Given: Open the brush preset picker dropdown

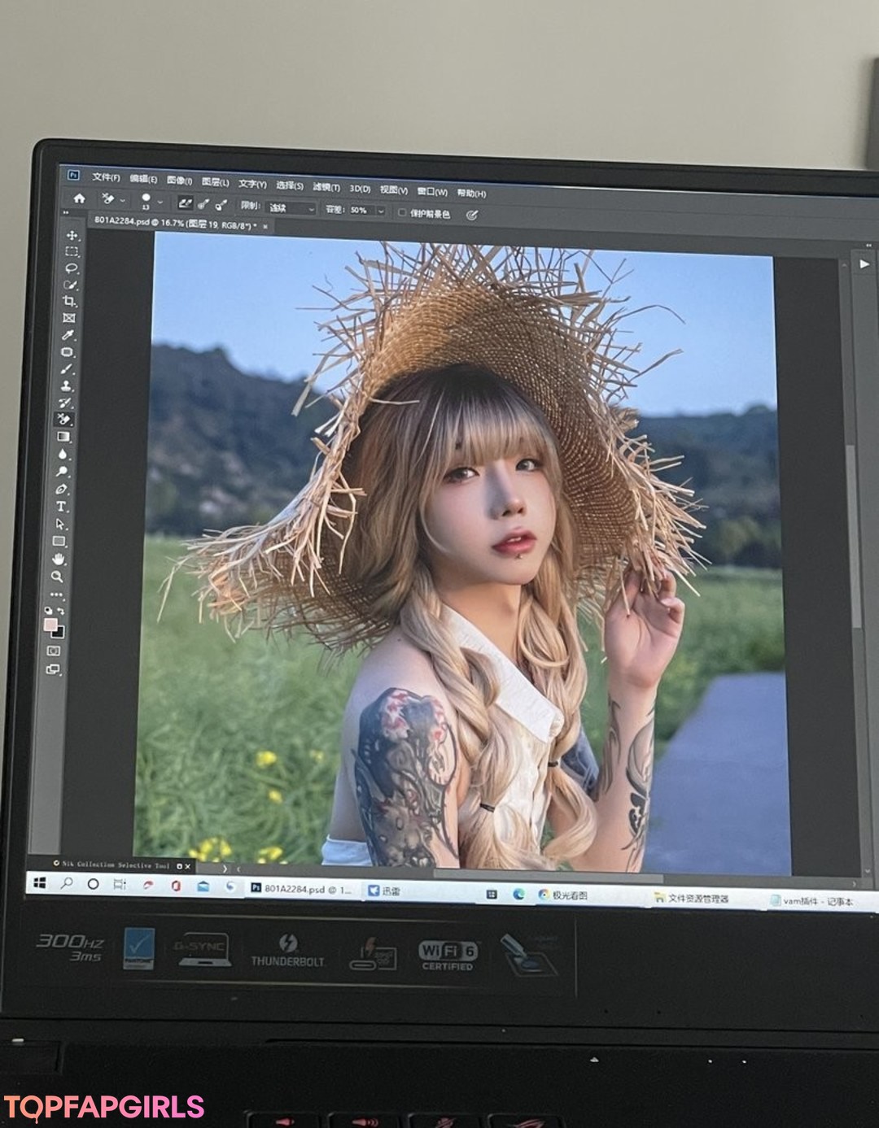Looking at the screenshot, I should point(160,202).
